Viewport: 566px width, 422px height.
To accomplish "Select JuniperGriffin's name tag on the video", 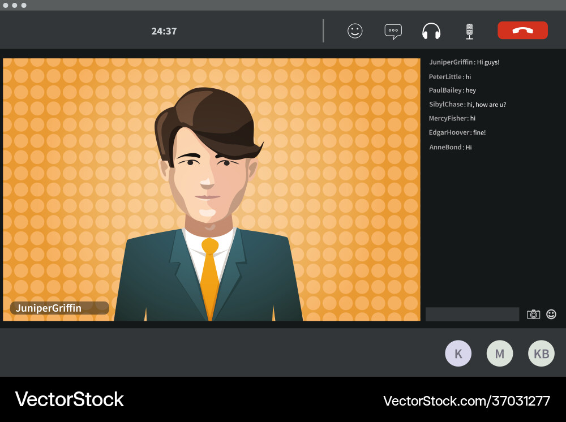I will [x=58, y=308].
